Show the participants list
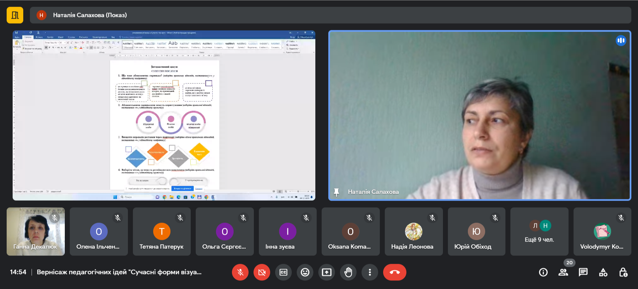Viewport: 638px width, 289px height. 563,272
